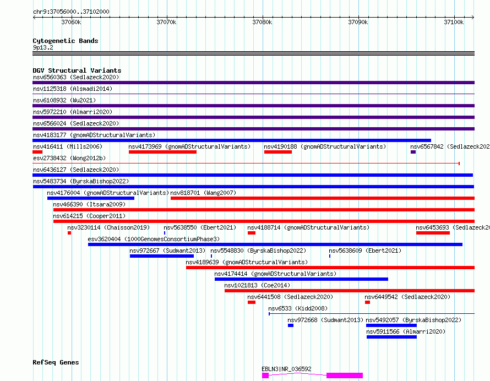Image resolution: width=490 pixels, height=381 pixels.
Task: Select nsv4183177 gnomAD variant label
Action: coord(94,135)
